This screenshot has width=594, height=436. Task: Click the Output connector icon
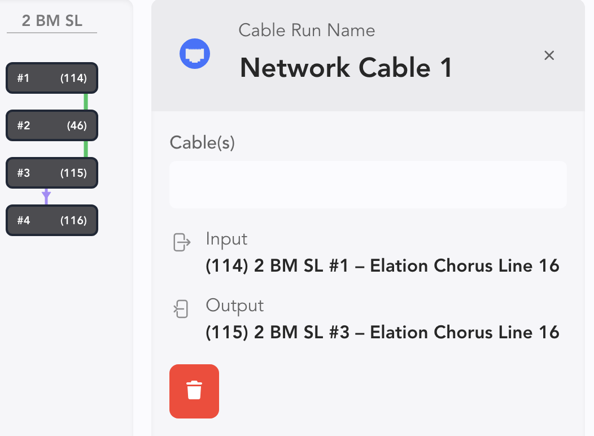(x=181, y=309)
